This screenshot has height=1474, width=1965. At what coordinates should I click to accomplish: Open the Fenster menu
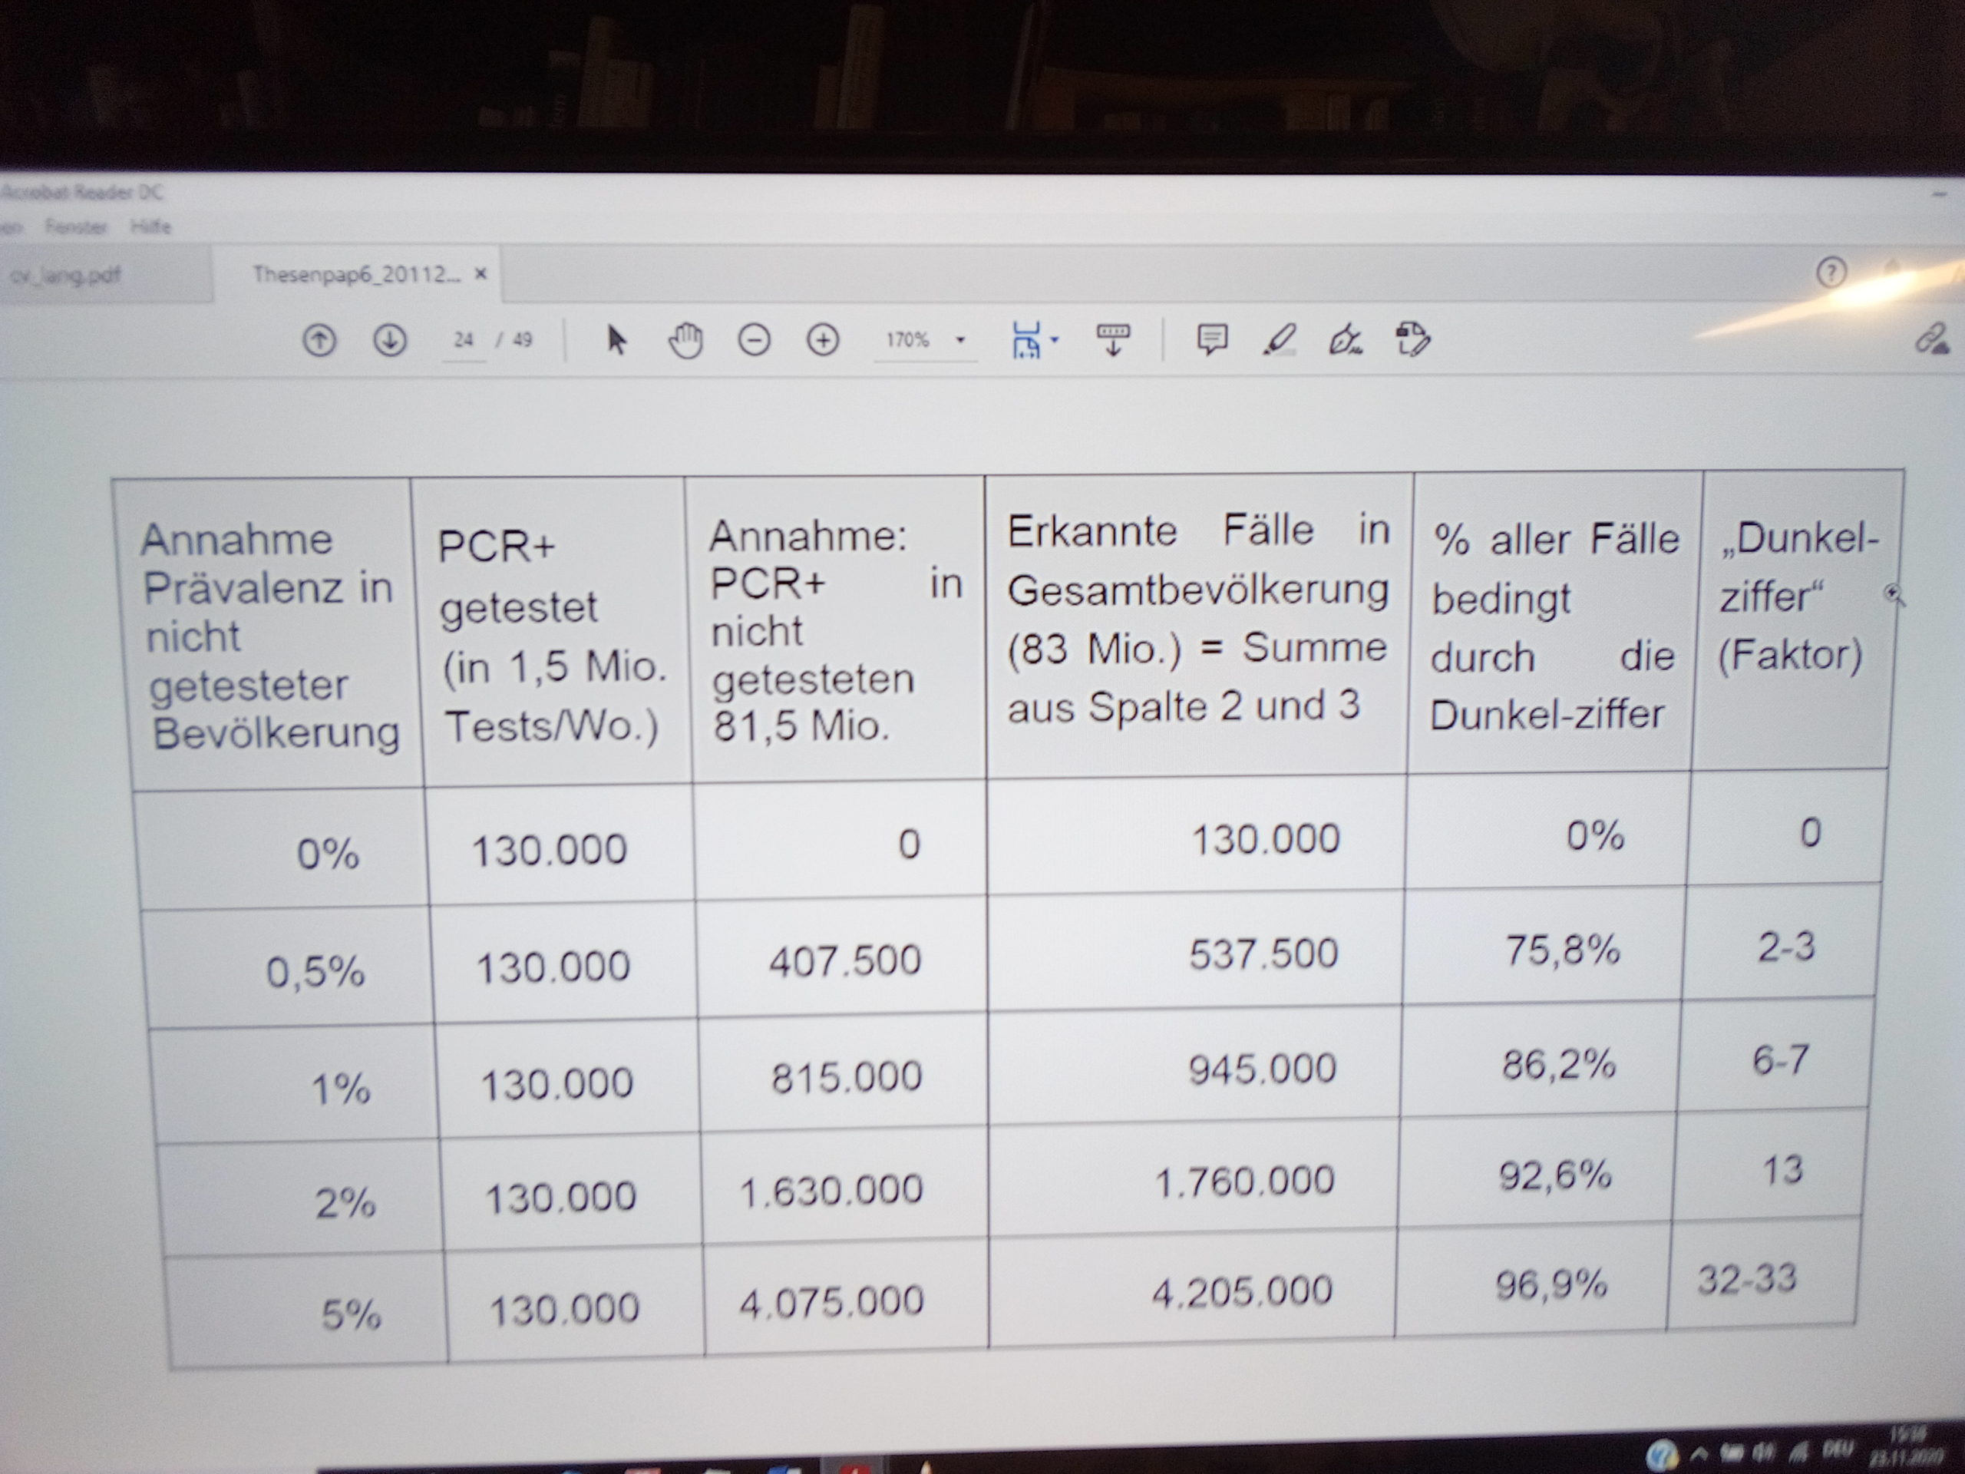[x=77, y=227]
